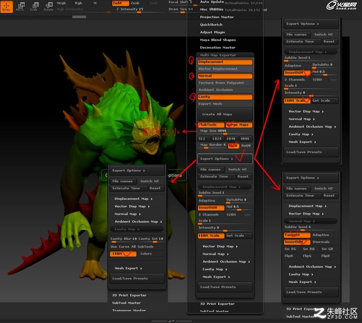Open the Adjust Plugin entry
This screenshot has height=323, width=362.
click(x=212, y=32)
